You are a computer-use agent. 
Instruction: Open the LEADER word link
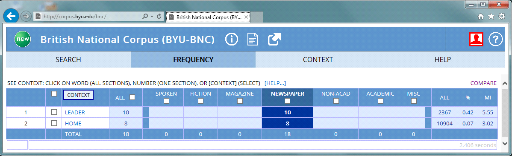click(75, 113)
